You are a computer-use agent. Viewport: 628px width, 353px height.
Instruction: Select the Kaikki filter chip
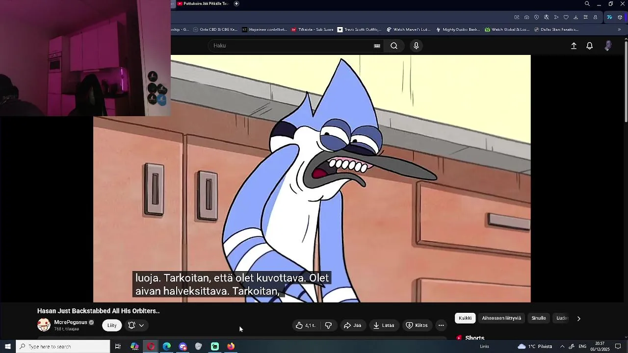point(465,318)
